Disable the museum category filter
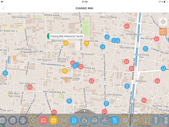Image resolution: width=169 pixels, height=127 pixels. 54,120
